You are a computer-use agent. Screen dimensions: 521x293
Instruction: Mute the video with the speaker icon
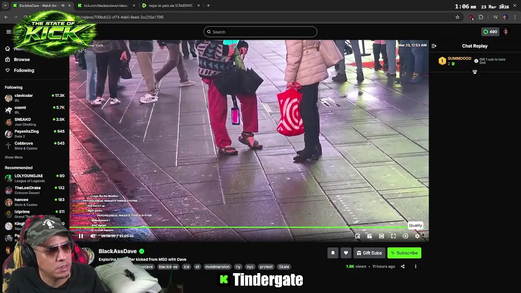click(x=93, y=236)
